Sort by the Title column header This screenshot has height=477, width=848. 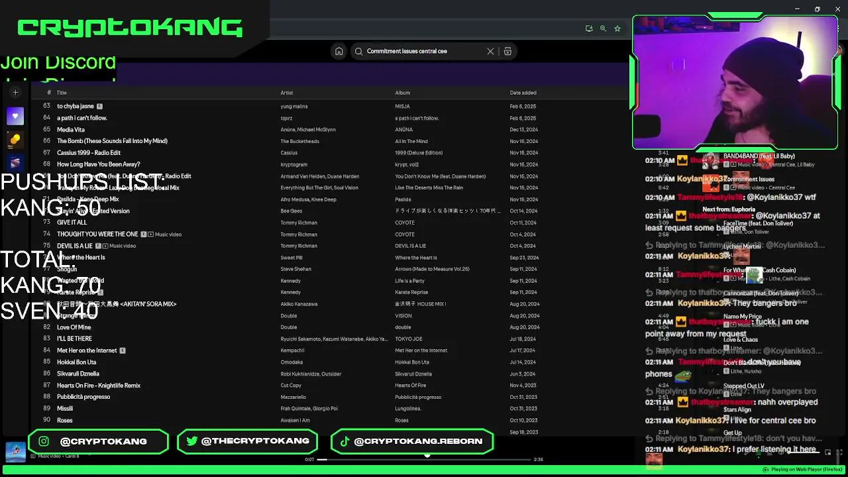click(x=62, y=93)
